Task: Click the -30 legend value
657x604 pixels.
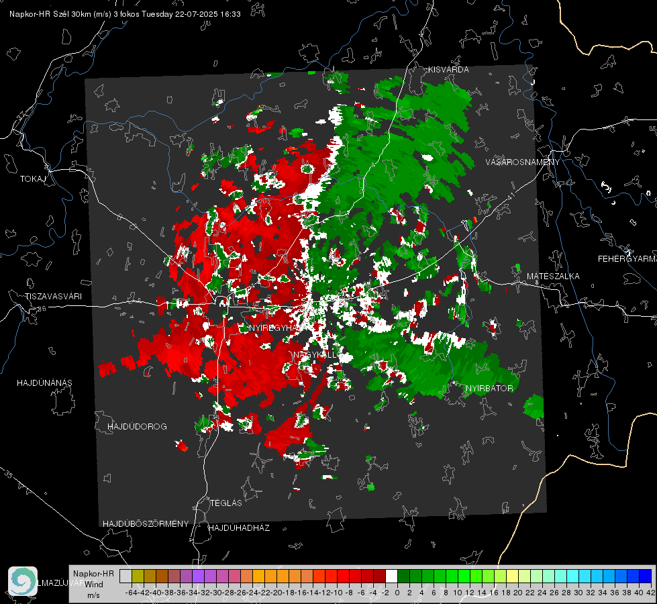Action: pyautogui.click(x=216, y=593)
